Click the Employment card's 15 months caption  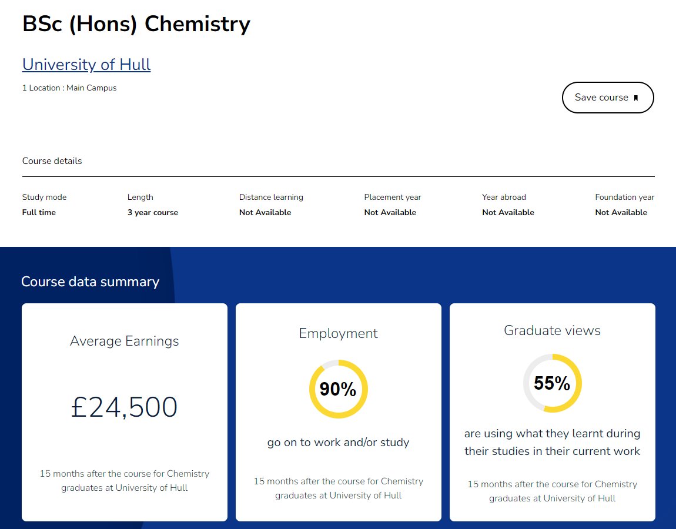[339, 488]
